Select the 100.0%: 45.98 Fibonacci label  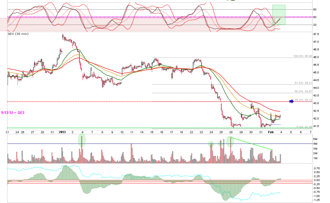click(302, 56)
